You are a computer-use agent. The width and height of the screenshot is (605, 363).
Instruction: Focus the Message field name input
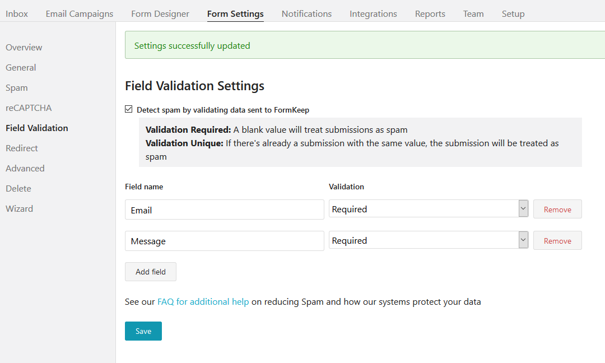pyautogui.click(x=224, y=241)
